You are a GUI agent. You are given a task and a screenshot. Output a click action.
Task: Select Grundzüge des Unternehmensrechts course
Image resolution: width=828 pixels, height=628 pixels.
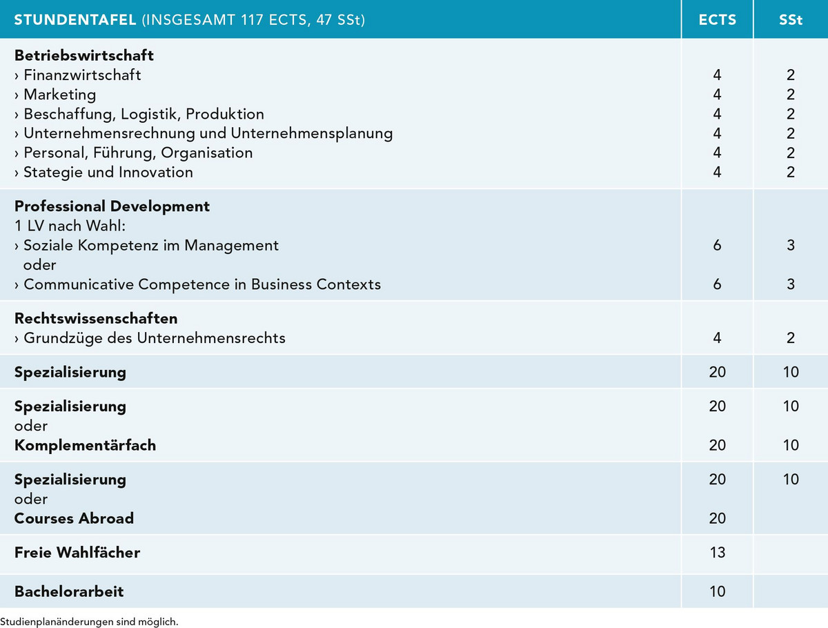(154, 338)
